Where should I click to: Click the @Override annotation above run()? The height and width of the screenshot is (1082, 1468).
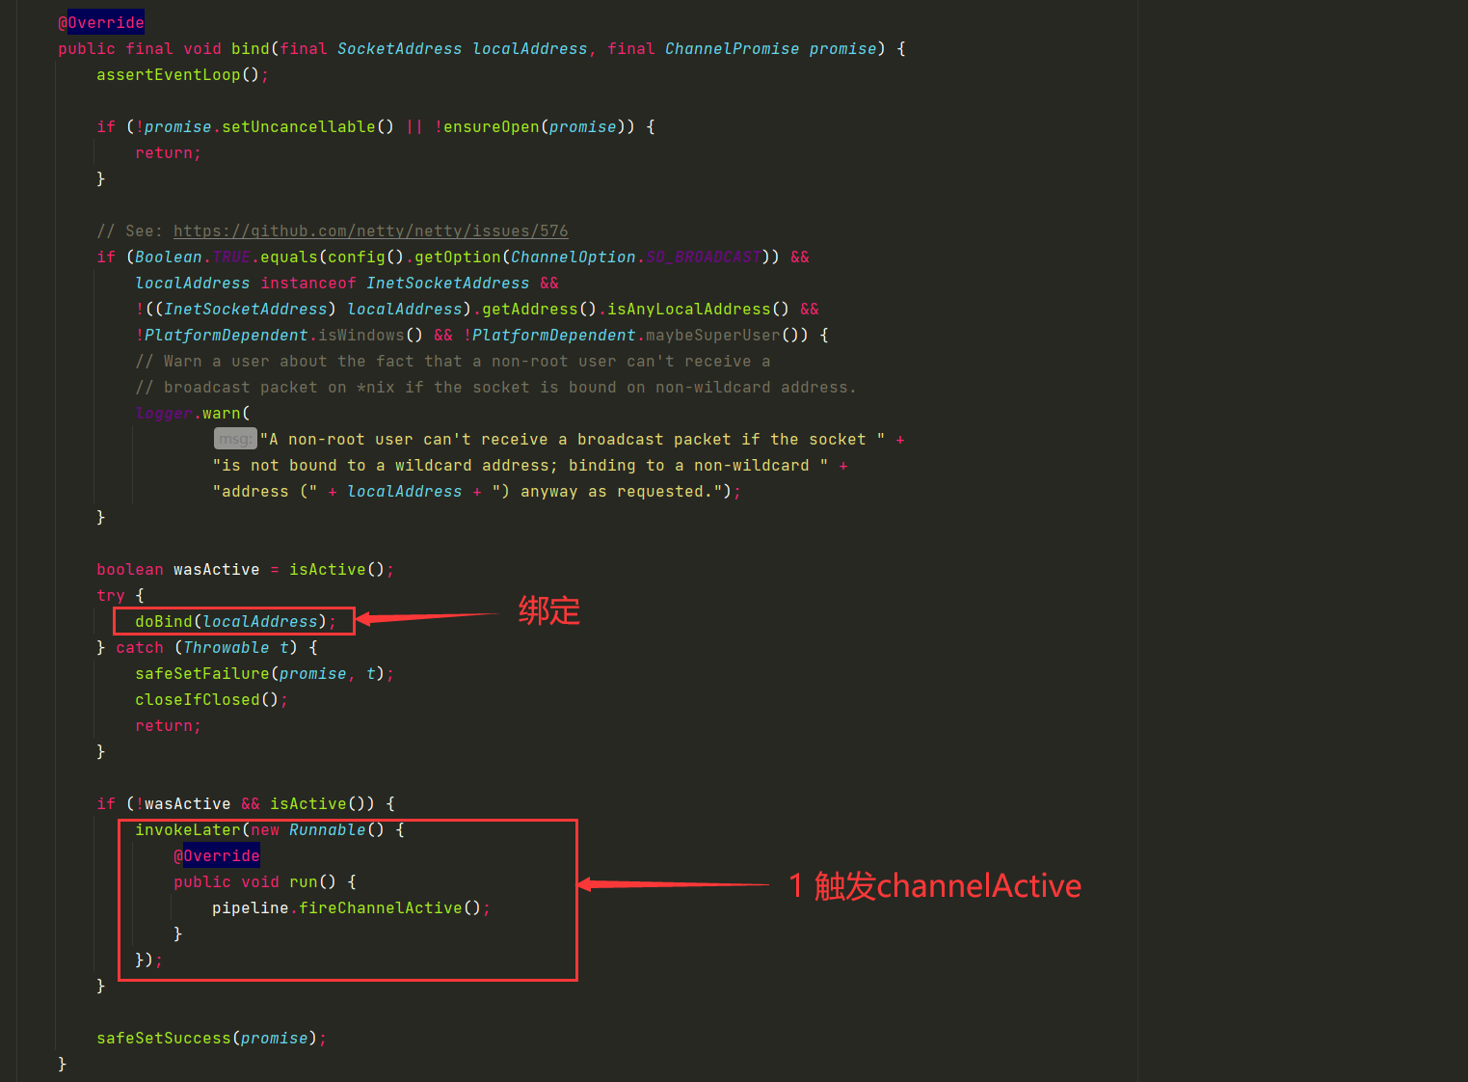coord(217,855)
